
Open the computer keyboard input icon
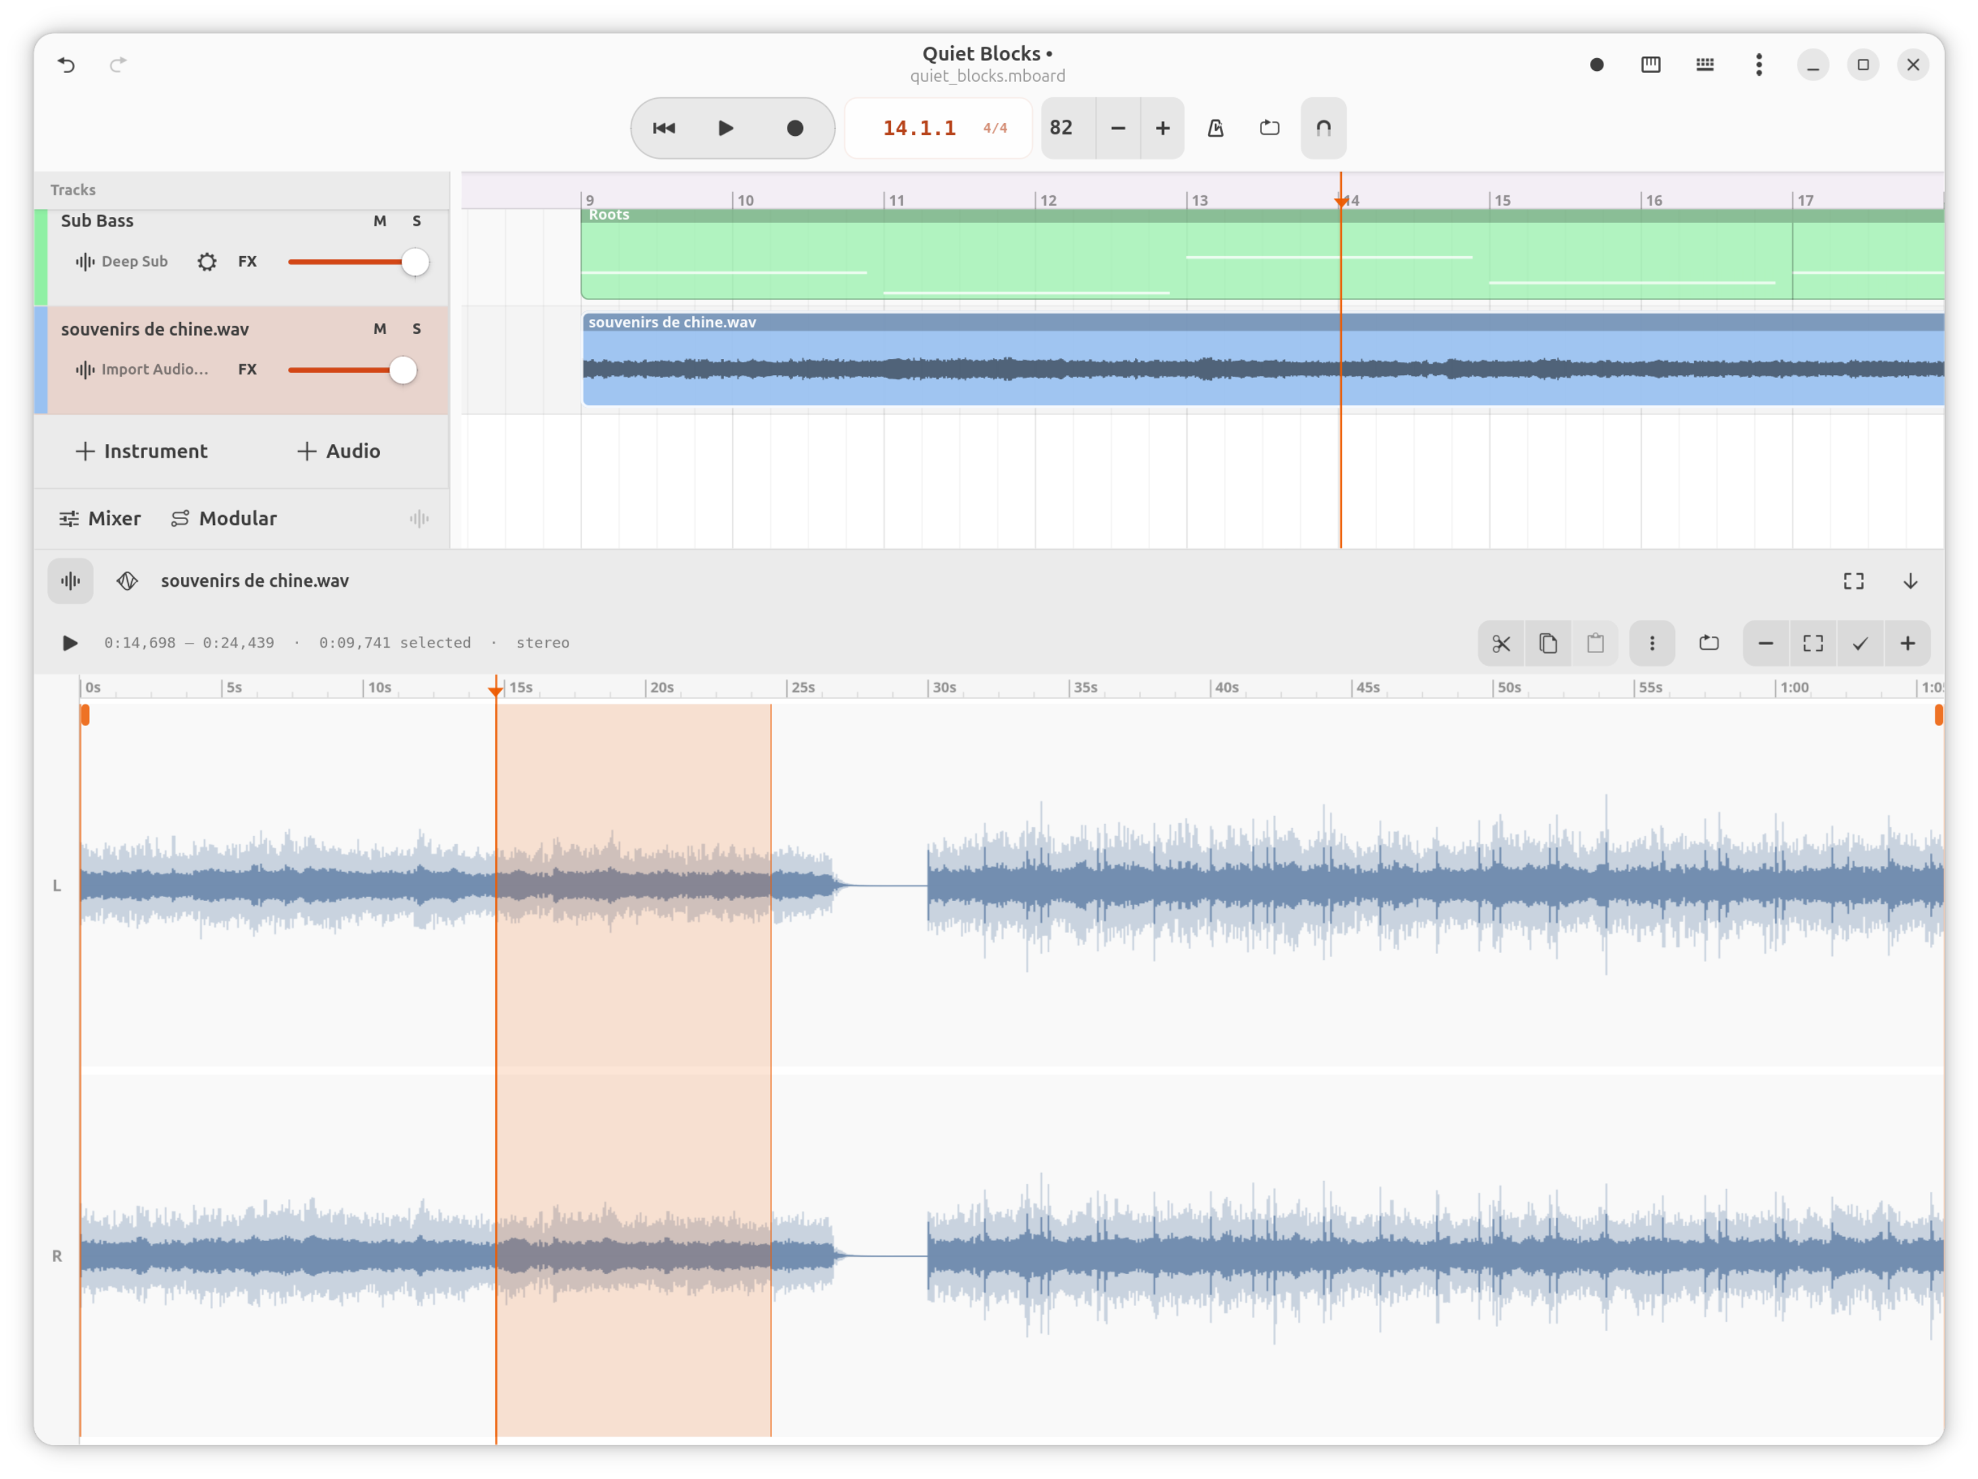tap(1704, 64)
